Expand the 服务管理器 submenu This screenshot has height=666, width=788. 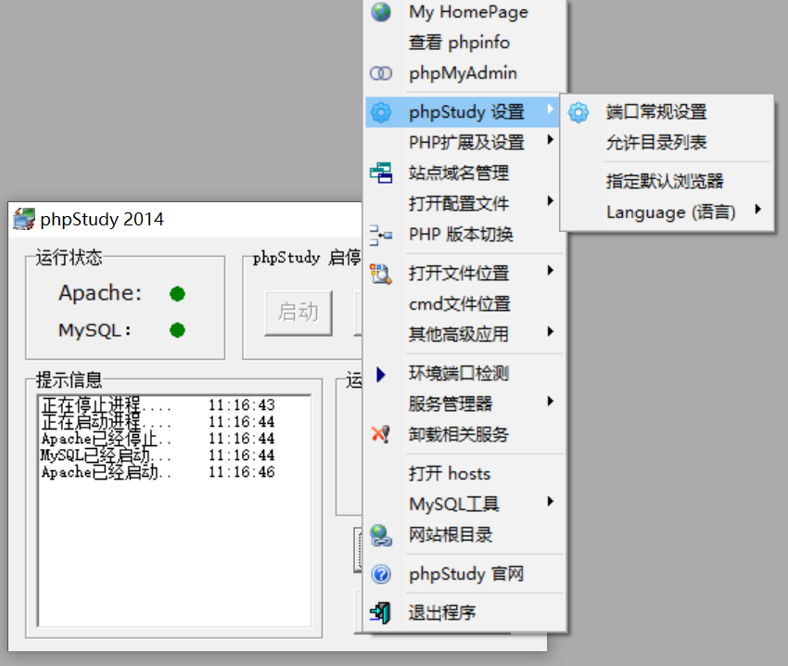click(x=551, y=401)
